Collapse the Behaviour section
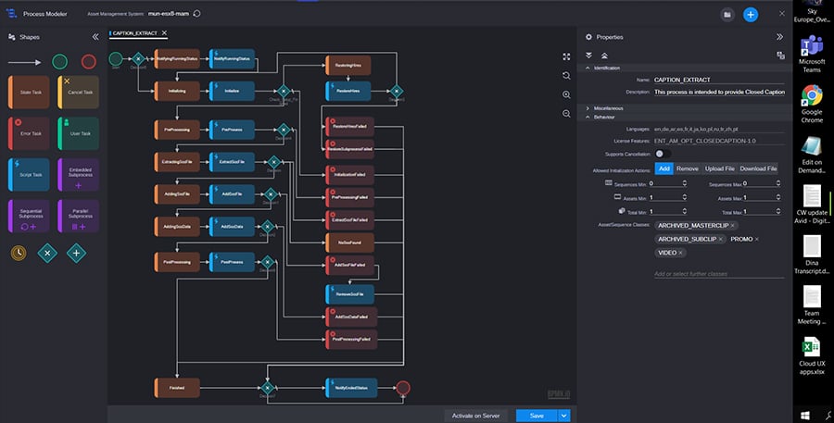 point(588,117)
